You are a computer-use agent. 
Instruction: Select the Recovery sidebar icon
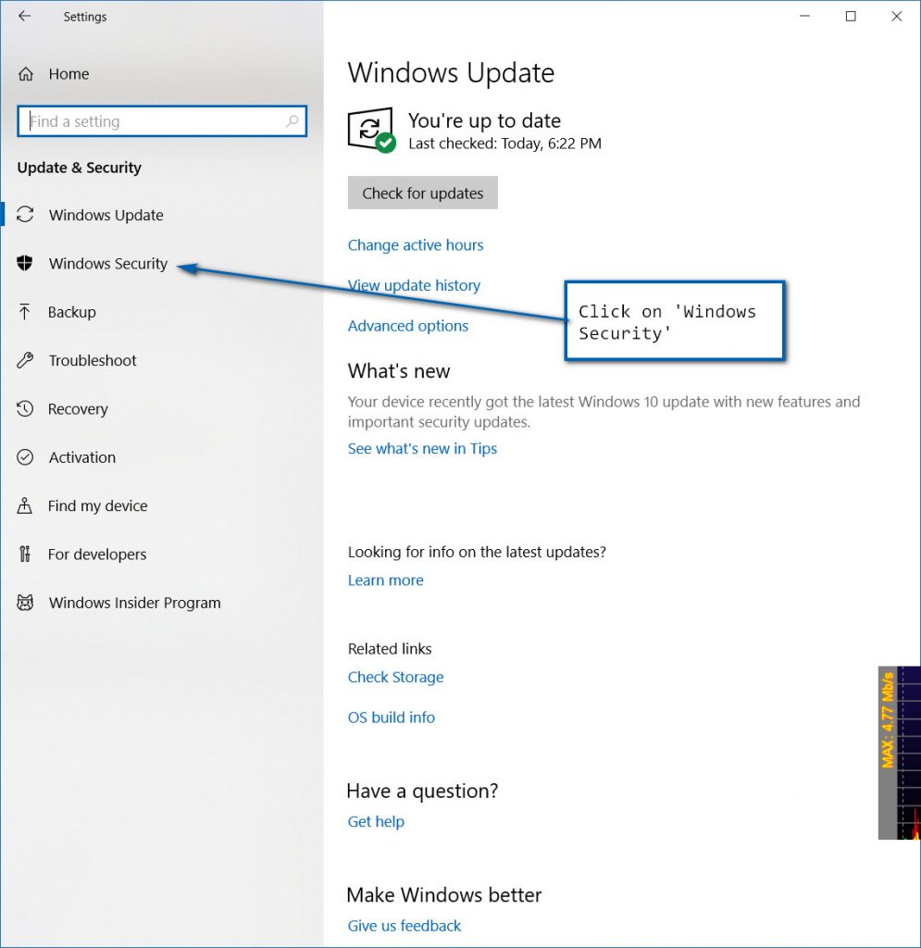25,408
